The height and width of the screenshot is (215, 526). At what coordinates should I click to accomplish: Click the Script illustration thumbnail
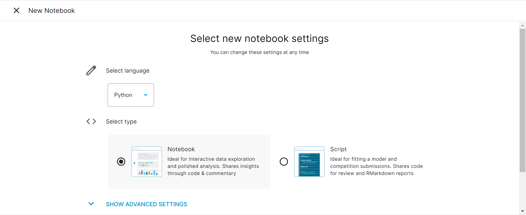[309, 162]
